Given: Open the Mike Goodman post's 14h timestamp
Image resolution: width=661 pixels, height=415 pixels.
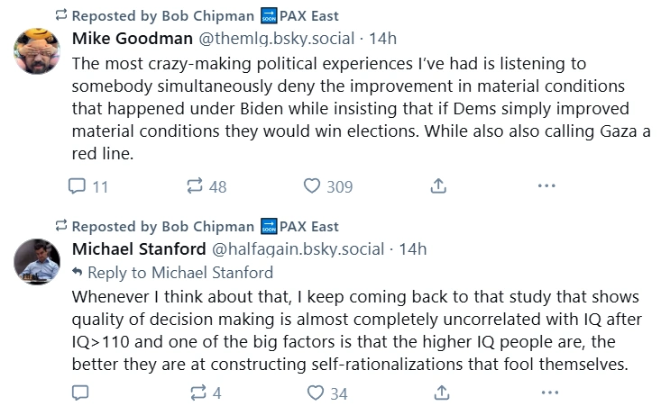Looking at the screenshot, I should 382,39.
